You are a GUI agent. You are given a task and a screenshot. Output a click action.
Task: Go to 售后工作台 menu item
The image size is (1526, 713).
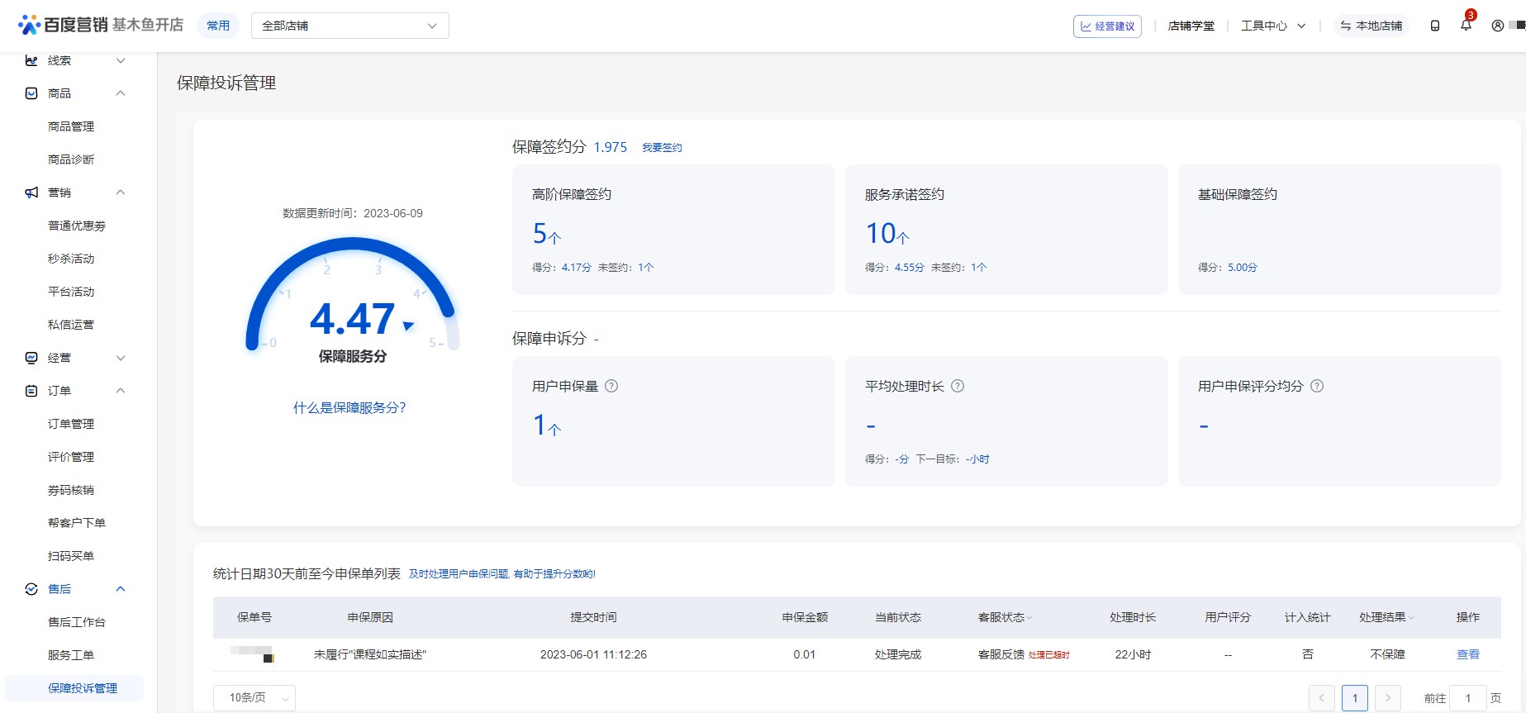(77, 622)
